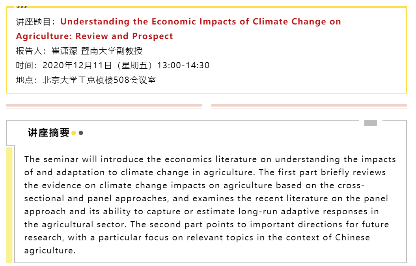
Task: Click the gray rectangle at abstract box top
Action: [371, 123]
